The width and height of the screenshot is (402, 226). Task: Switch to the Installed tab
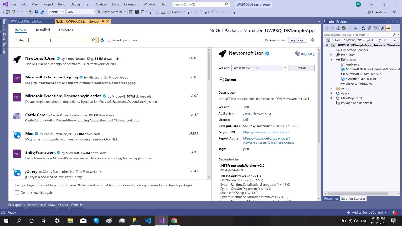43,30
